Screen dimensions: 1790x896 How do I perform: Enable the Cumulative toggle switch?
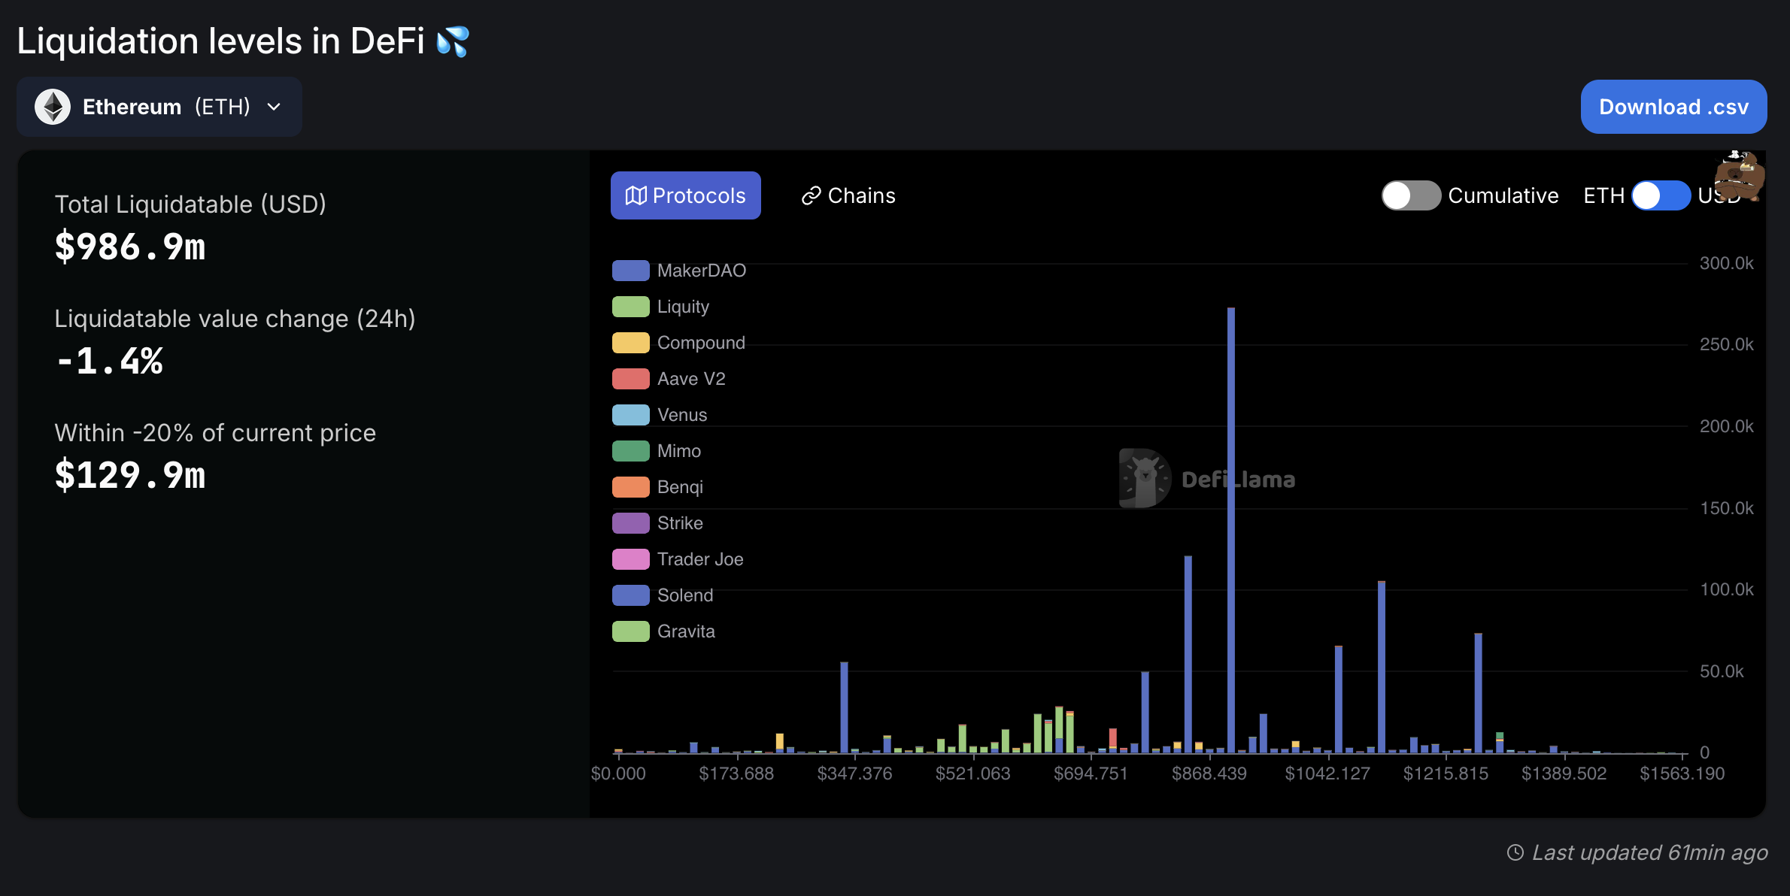(x=1410, y=195)
